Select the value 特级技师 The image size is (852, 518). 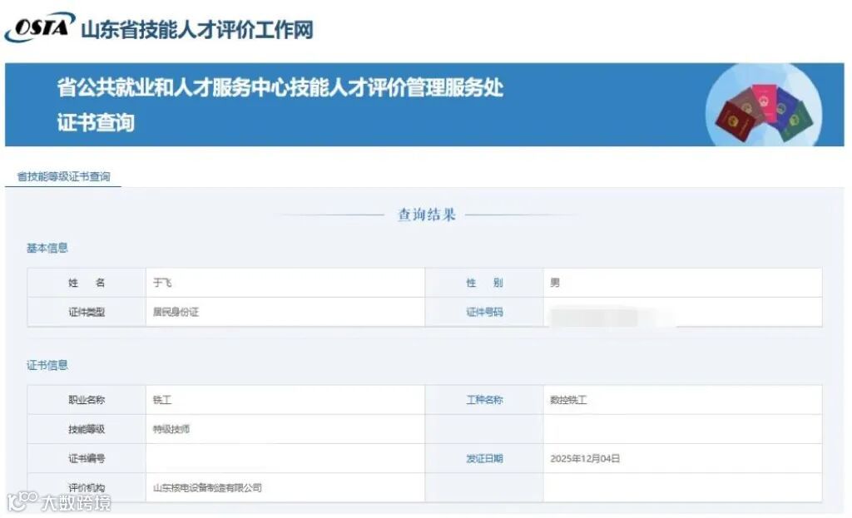[171, 429]
